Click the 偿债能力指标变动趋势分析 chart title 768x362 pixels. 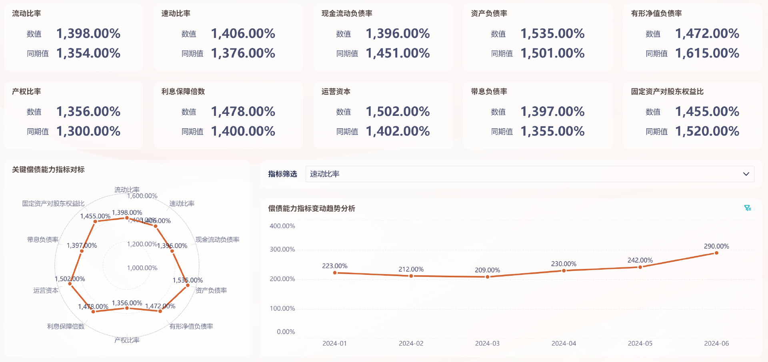click(312, 209)
